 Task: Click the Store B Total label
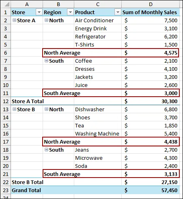point(28,182)
